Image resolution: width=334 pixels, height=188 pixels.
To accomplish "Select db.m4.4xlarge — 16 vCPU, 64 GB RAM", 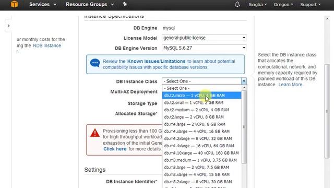I will pyautogui.click(x=202, y=146).
